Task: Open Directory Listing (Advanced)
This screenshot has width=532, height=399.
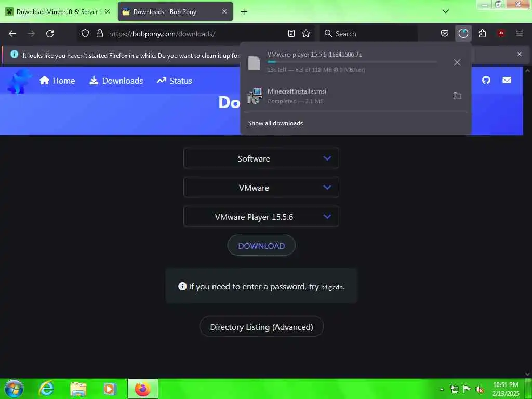Action: [x=261, y=327]
